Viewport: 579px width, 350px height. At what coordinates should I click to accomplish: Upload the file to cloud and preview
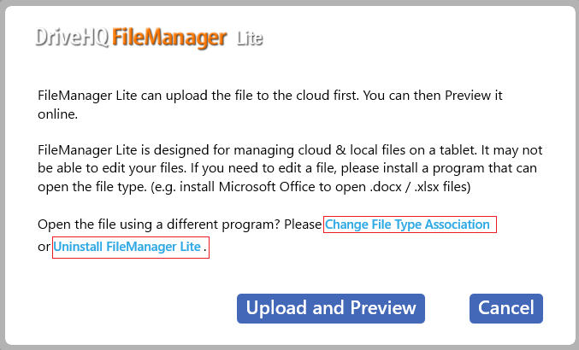coord(330,308)
